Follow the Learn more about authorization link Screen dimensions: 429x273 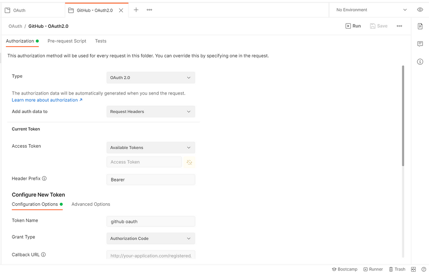pyautogui.click(x=47, y=100)
